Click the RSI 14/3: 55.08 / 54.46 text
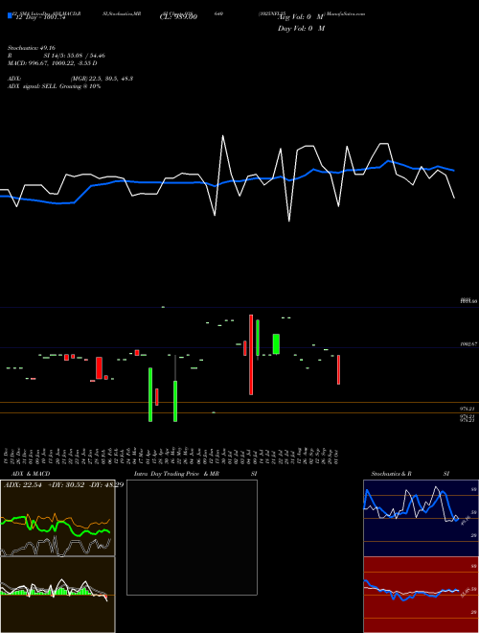 point(57,56)
